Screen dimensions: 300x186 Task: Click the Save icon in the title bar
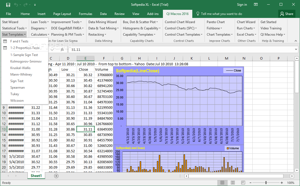(8, 5)
